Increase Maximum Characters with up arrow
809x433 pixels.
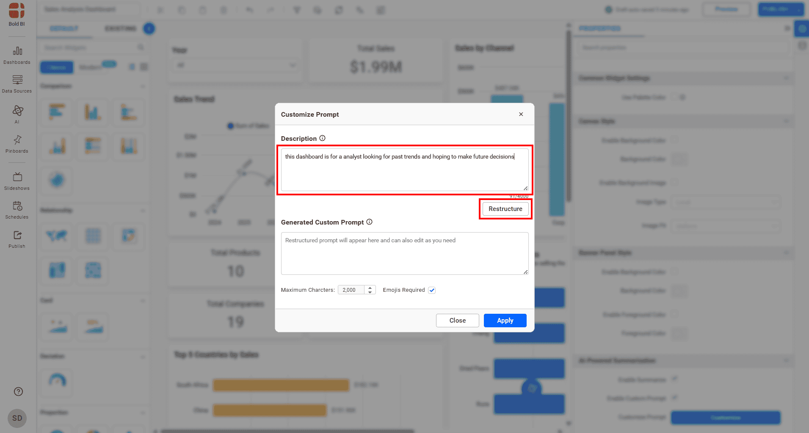click(x=370, y=288)
